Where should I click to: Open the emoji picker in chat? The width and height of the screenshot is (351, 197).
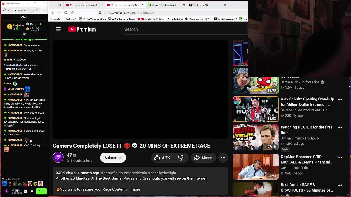[x=17, y=191]
